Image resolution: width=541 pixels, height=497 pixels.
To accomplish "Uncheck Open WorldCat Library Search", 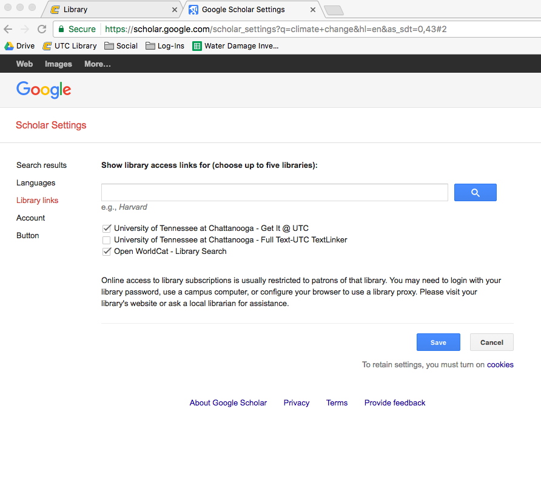I will pyautogui.click(x=107, y=252).
